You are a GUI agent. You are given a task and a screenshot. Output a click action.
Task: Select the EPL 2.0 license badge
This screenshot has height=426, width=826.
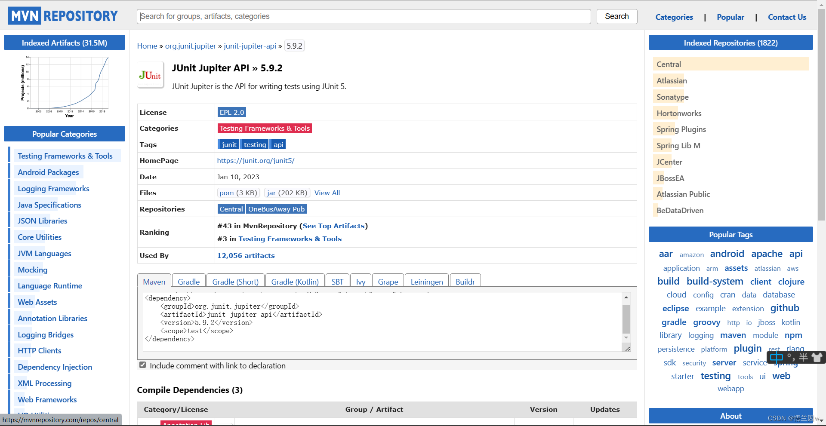[x=232, y=112]
